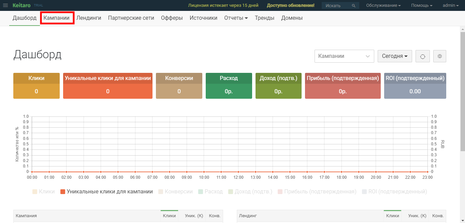The image size is (465, 223).
Task: Click the Keitaro logo
Action: click(22, 5)
